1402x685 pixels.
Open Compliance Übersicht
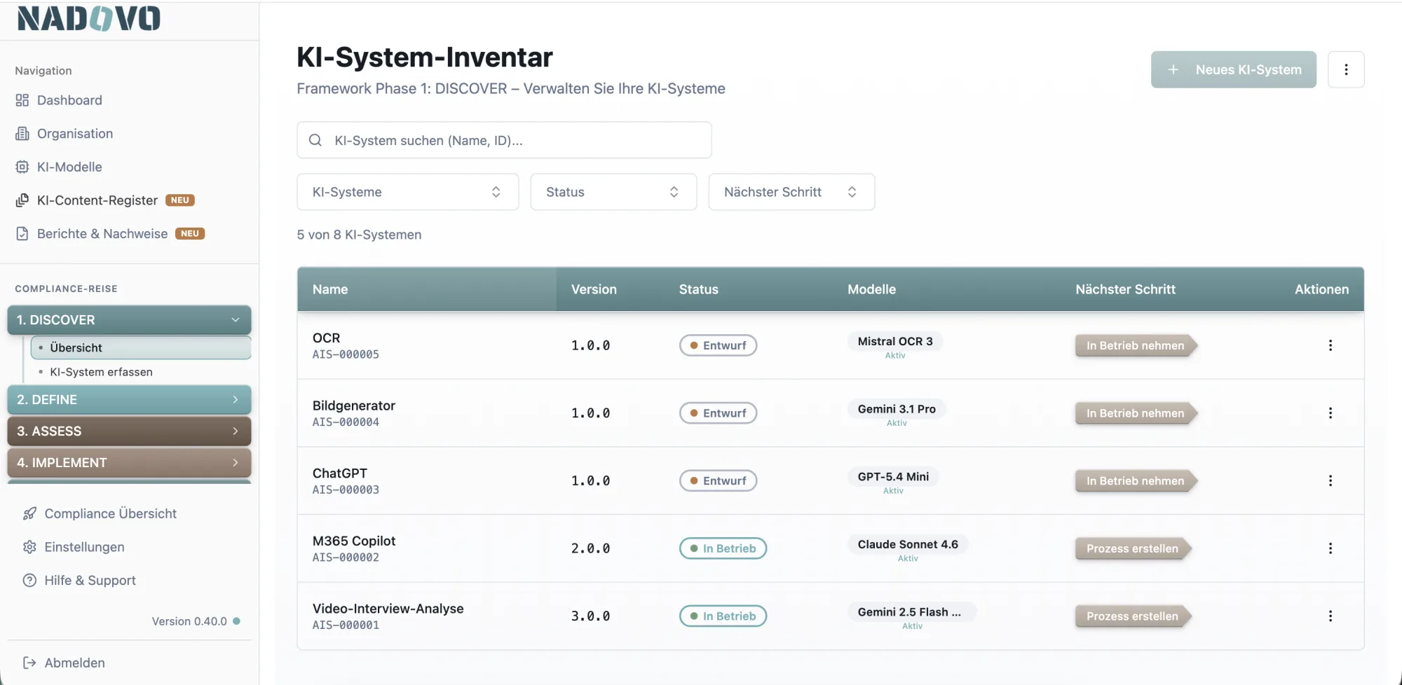click(111, 513)
